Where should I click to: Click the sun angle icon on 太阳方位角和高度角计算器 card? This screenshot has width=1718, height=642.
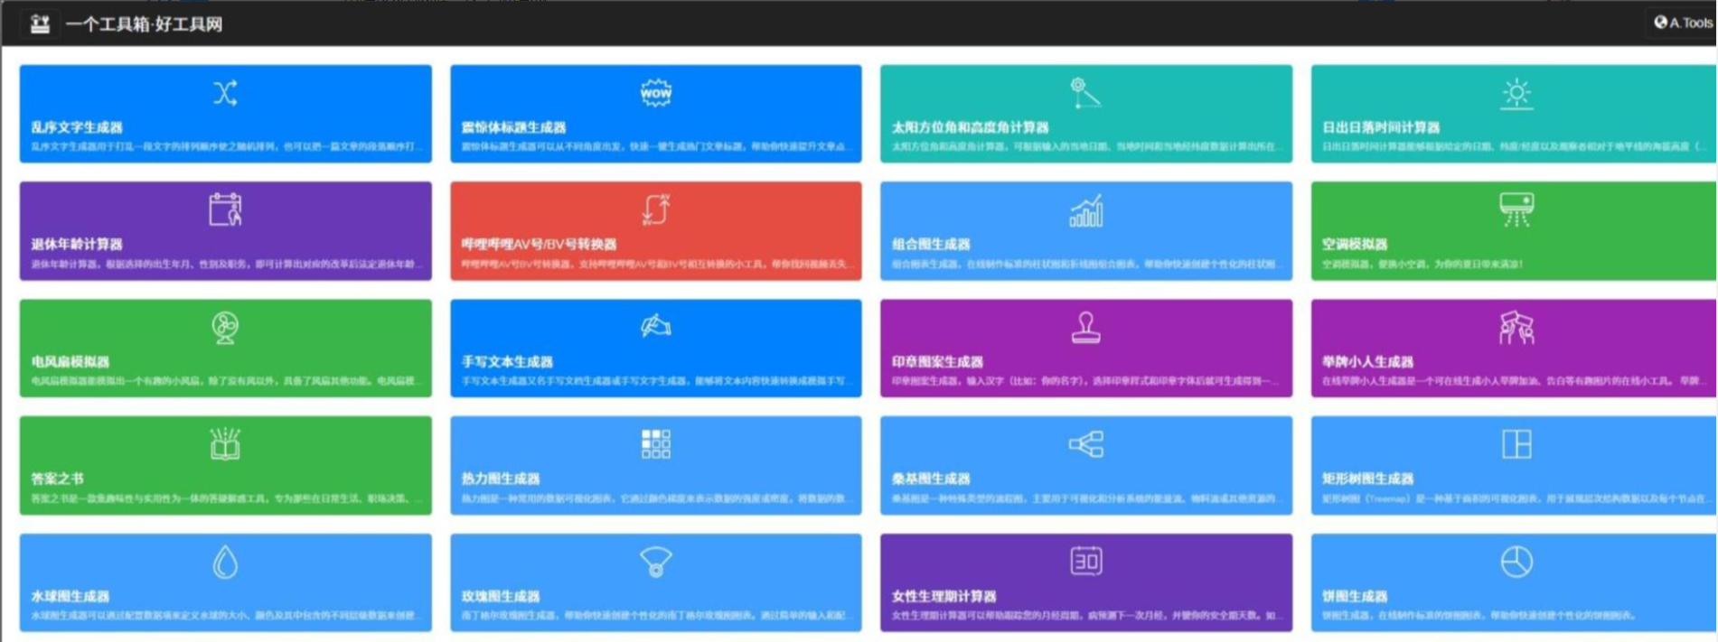tap(1084, 93)
